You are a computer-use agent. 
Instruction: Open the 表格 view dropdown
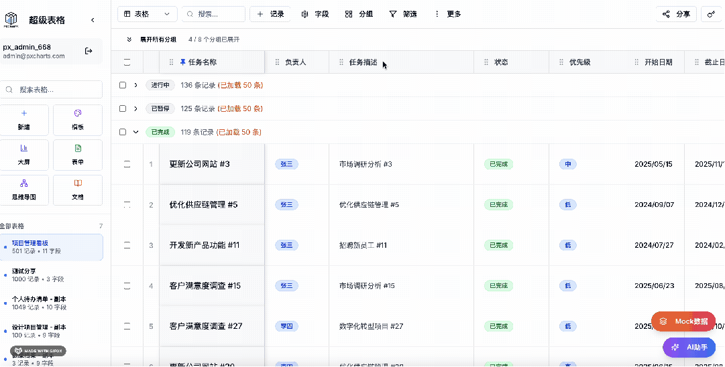(147, 14)
